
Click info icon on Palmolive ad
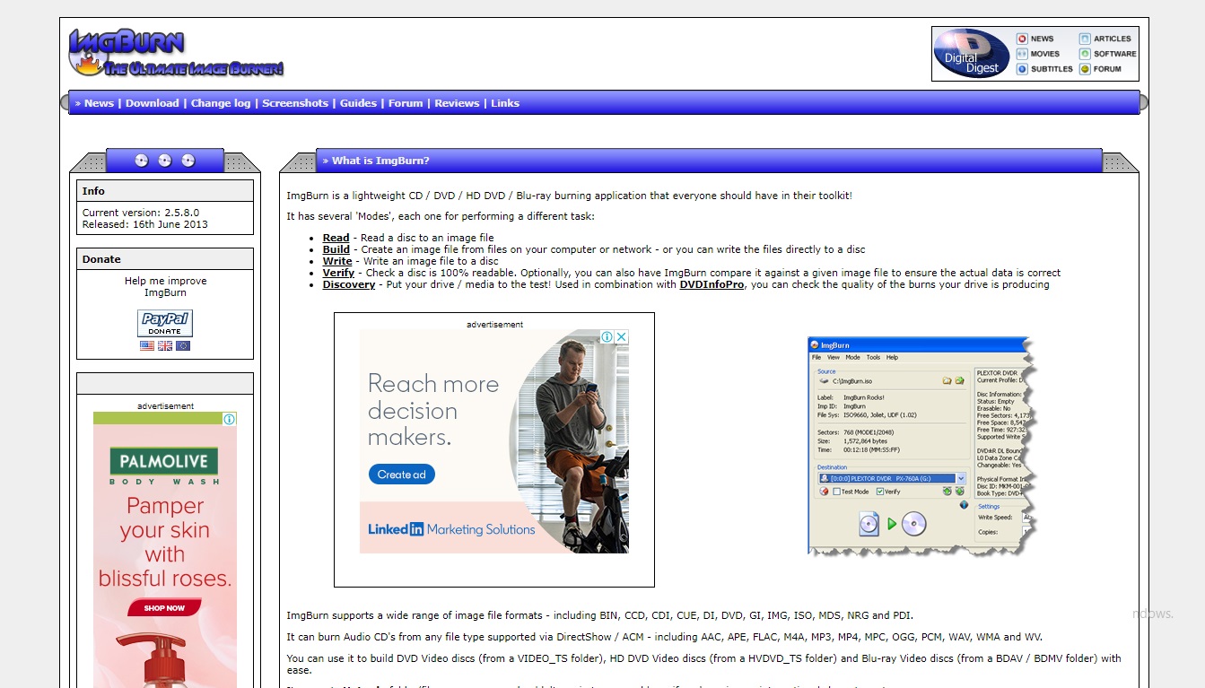coord(230,419)
